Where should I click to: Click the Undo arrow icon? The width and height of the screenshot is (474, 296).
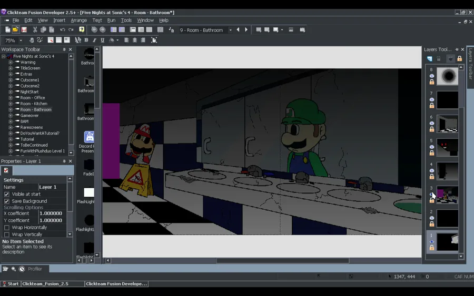(x=62, y=30)
